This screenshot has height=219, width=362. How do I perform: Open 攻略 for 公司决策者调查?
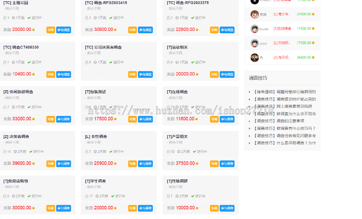(132, 74)
